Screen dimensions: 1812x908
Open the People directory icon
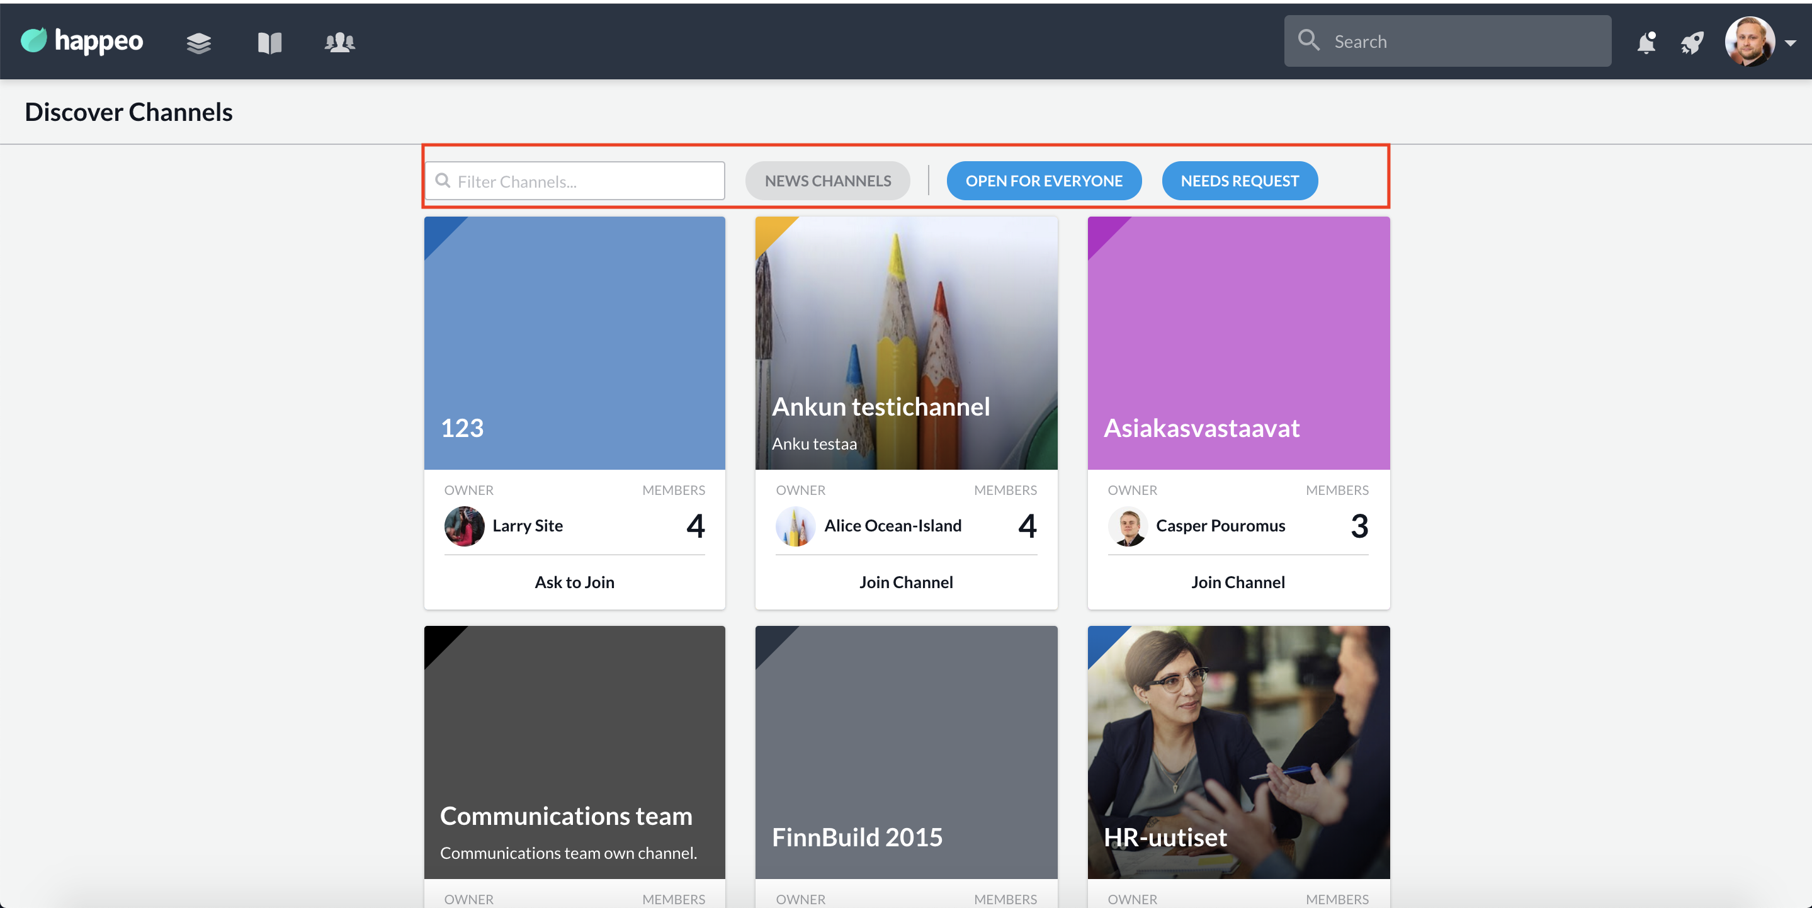tap(340, 43)
